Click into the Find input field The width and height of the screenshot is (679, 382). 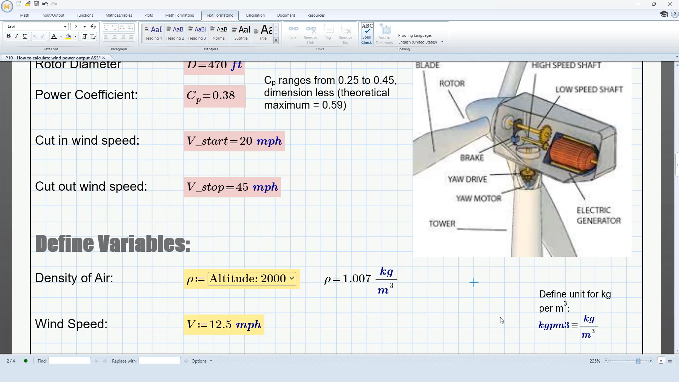pos(70,361)
